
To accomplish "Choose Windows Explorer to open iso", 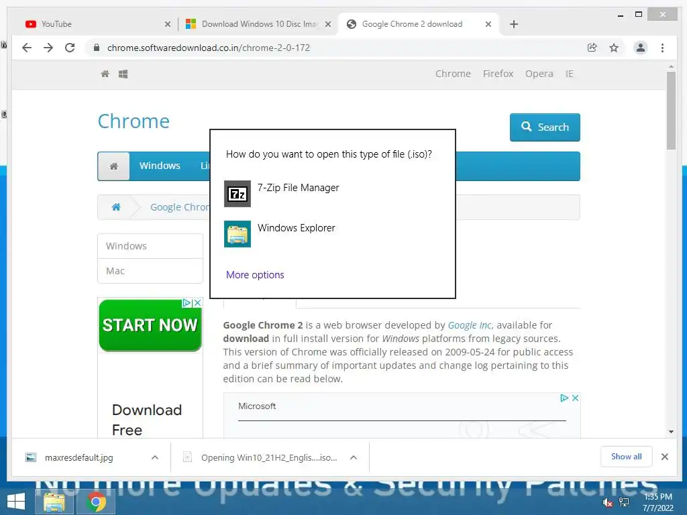I will pyautogui.click(x=333, y=233).
